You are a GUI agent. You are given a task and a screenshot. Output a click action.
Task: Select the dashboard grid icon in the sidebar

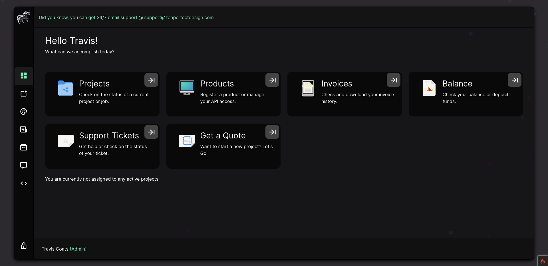pyautogui.click(x=23, y=76)
